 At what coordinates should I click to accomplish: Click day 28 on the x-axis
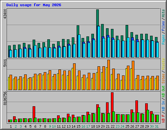tap(142, 126)
